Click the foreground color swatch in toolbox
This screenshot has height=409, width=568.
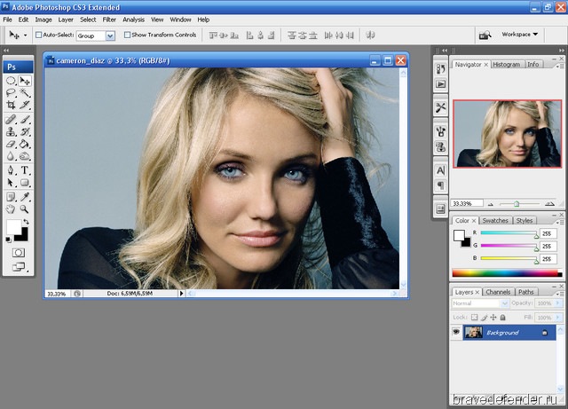[13, 227]
